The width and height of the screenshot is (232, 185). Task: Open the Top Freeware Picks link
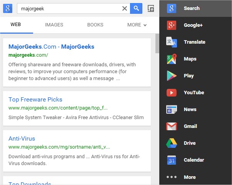[x=35, y=100]
